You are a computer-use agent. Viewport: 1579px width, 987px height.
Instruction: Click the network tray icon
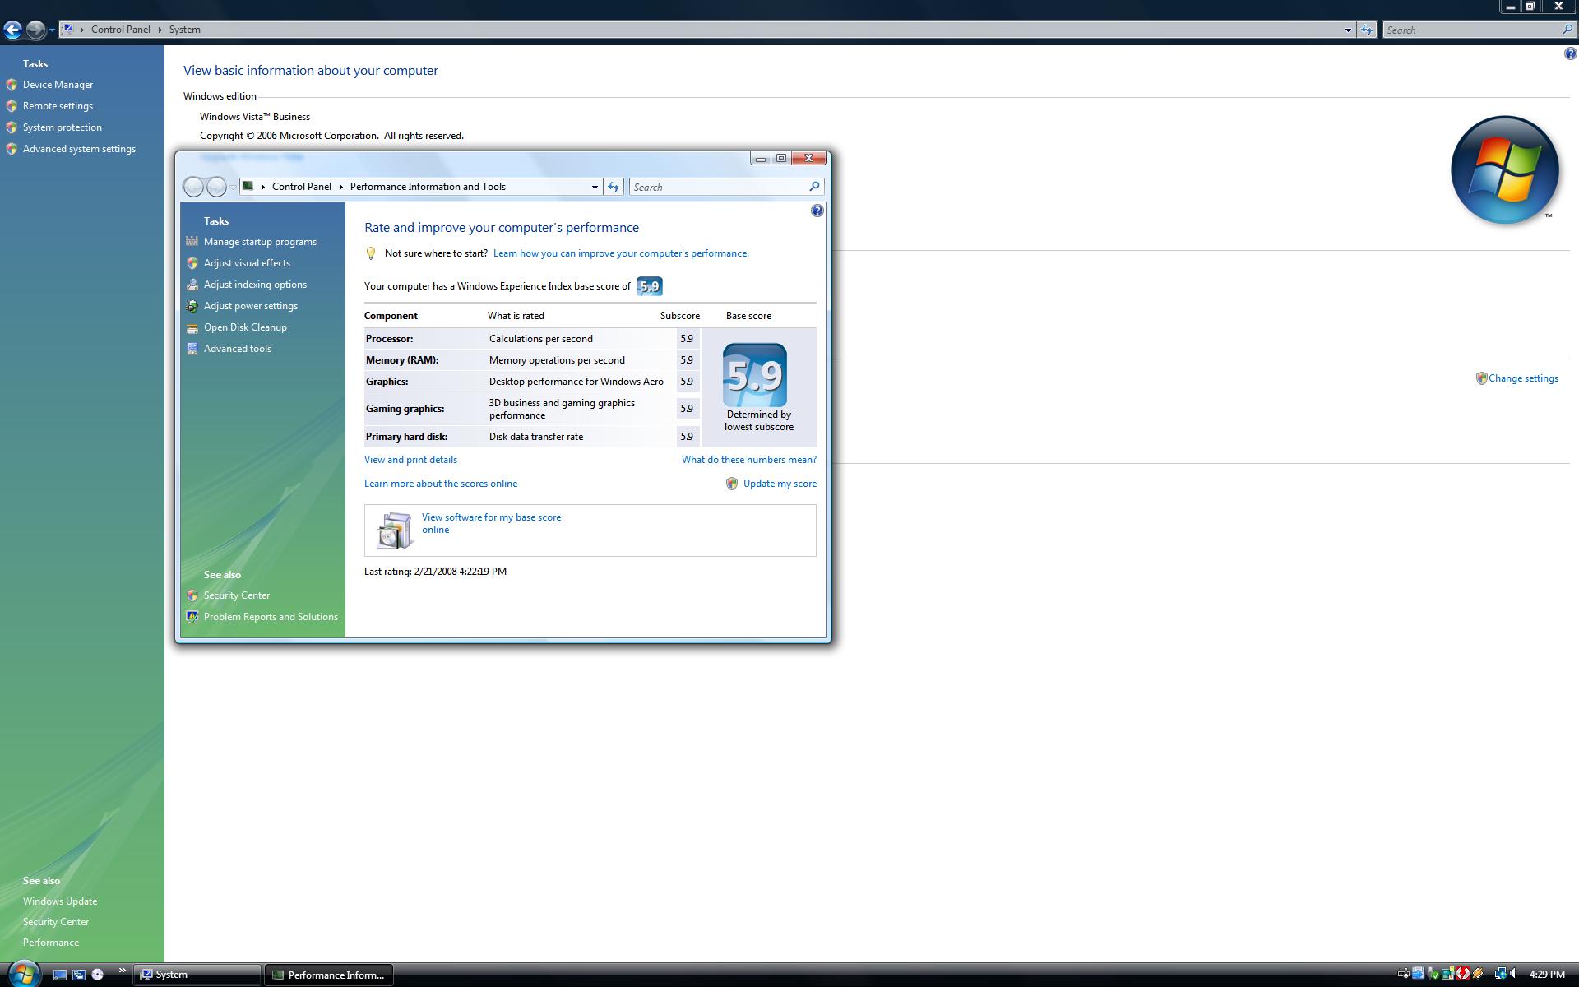[x=1500, y=974]
